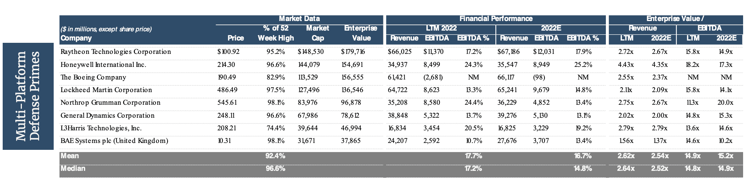The image size is (750, 185).
Task: Click L3Harris enterprise value 46,994
Action: [350, 128]
